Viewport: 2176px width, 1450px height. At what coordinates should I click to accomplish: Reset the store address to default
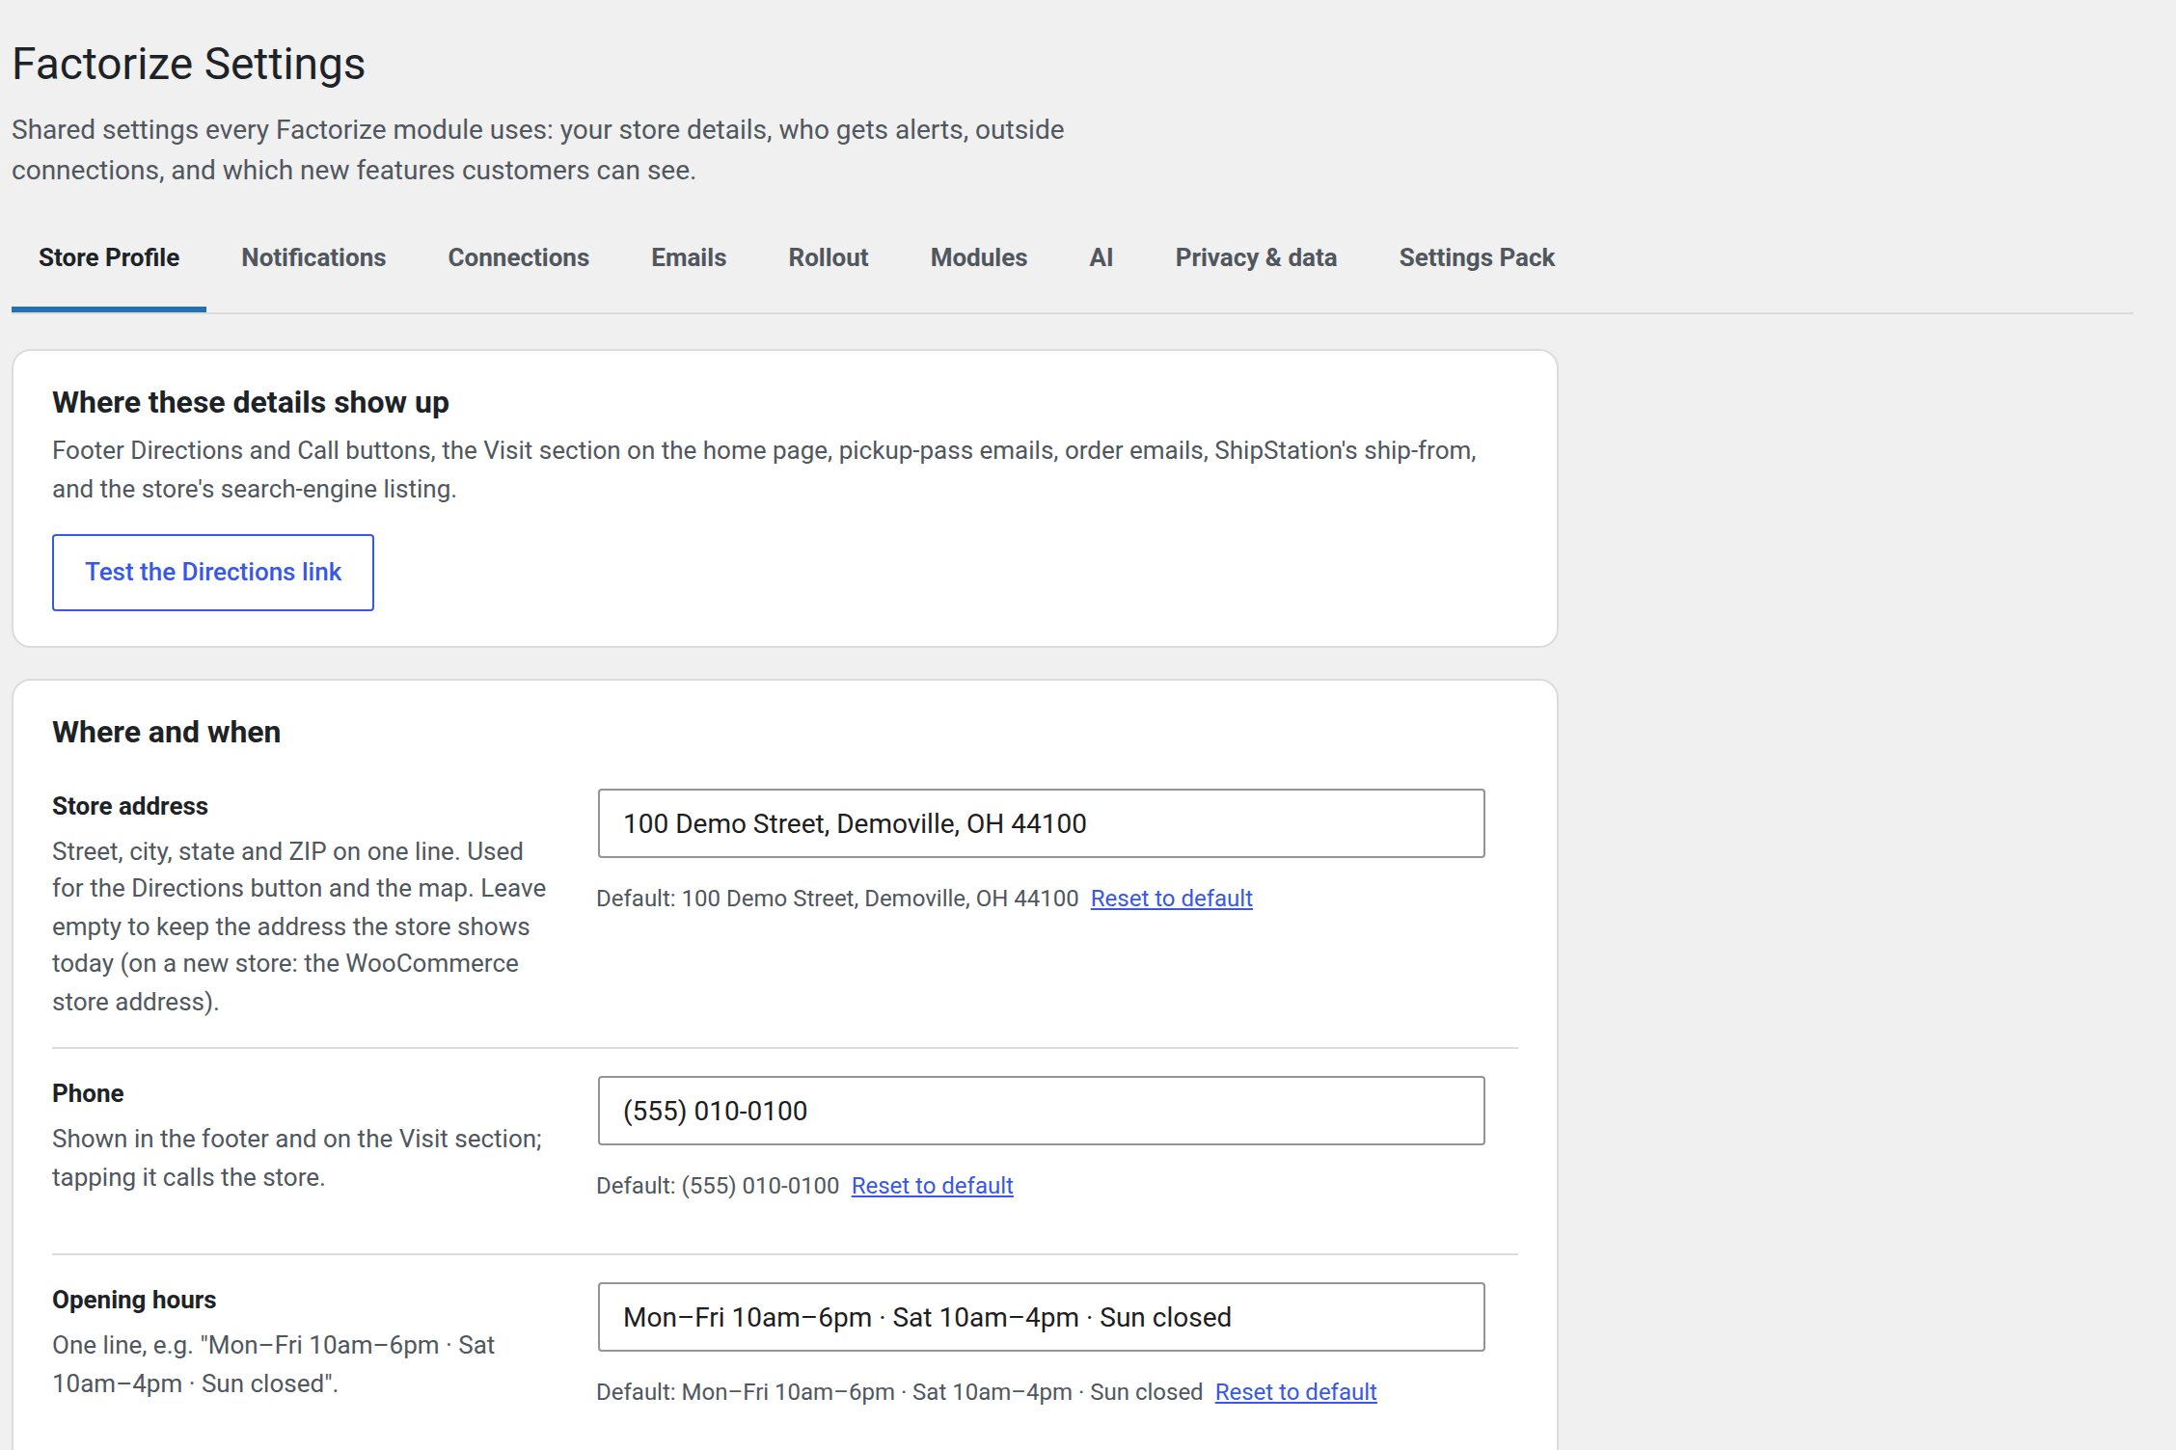1171,899
